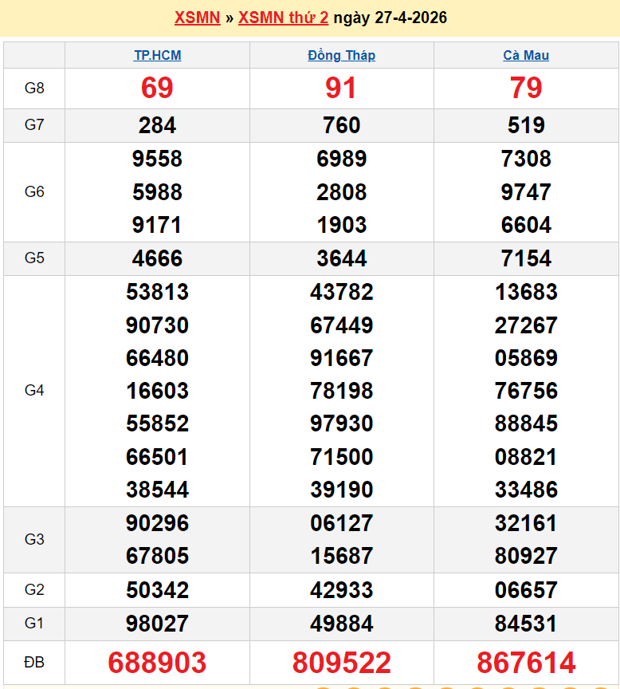
Task: Open the Đồng Tháp province link
Action: point(341,55)
